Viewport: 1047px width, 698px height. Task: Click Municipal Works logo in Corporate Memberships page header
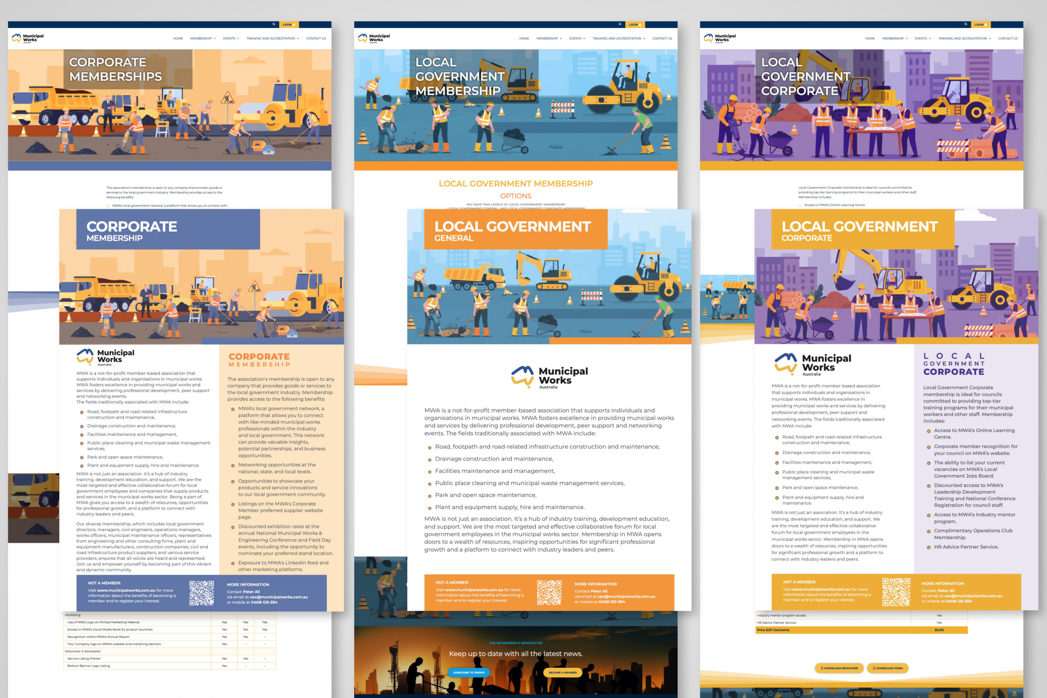[27, 38]
